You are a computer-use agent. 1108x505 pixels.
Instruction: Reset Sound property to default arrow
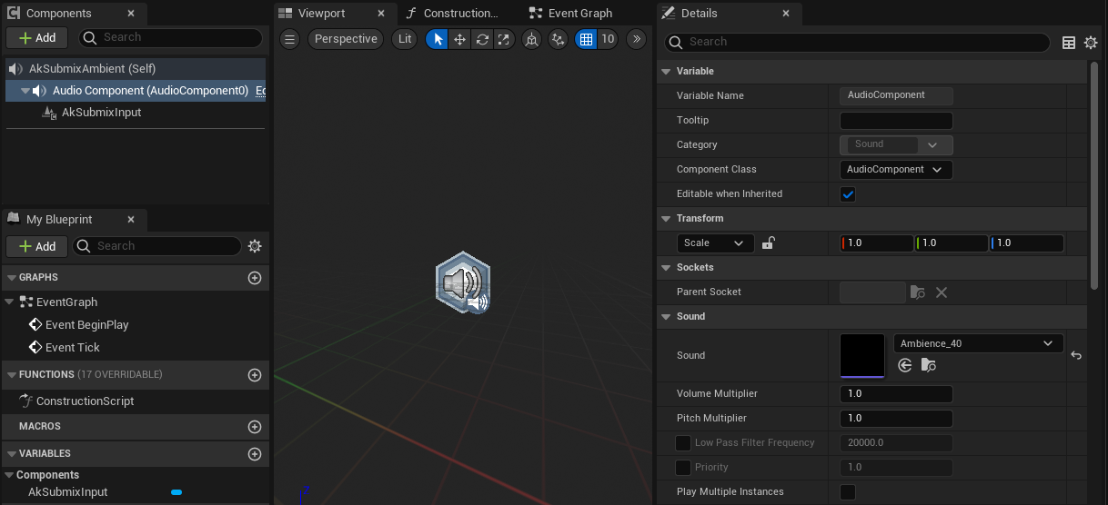[x=1076, y=355]
